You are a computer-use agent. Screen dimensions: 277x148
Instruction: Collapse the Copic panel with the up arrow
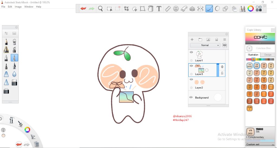(260, 43)
